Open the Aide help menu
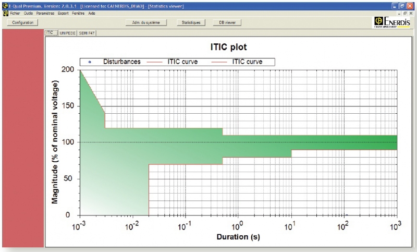 pos(92,13)
